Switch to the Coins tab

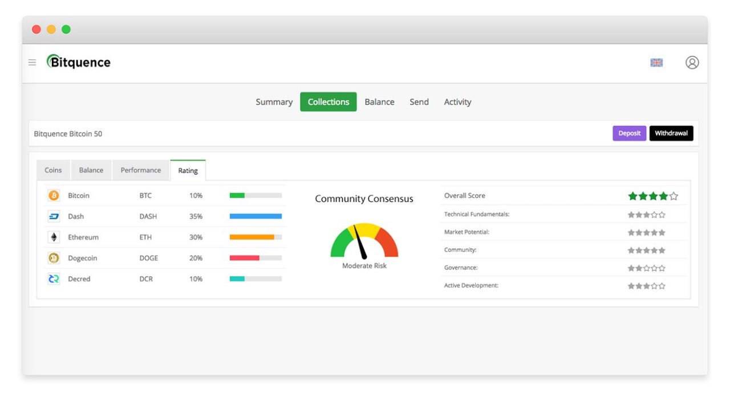(53, 170)
